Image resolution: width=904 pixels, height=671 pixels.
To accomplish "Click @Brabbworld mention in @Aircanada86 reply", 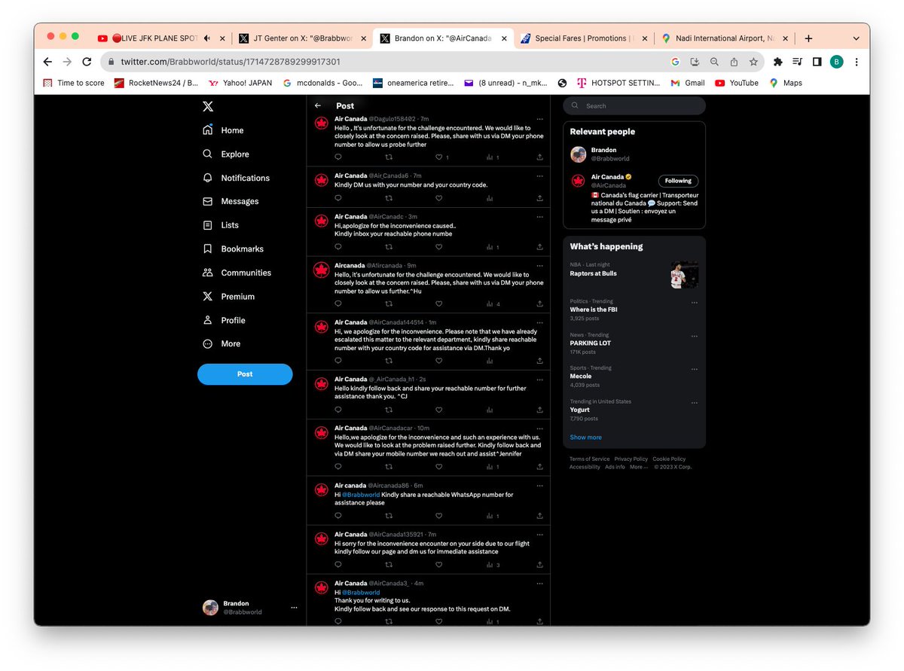I will [x=361, y=495].
